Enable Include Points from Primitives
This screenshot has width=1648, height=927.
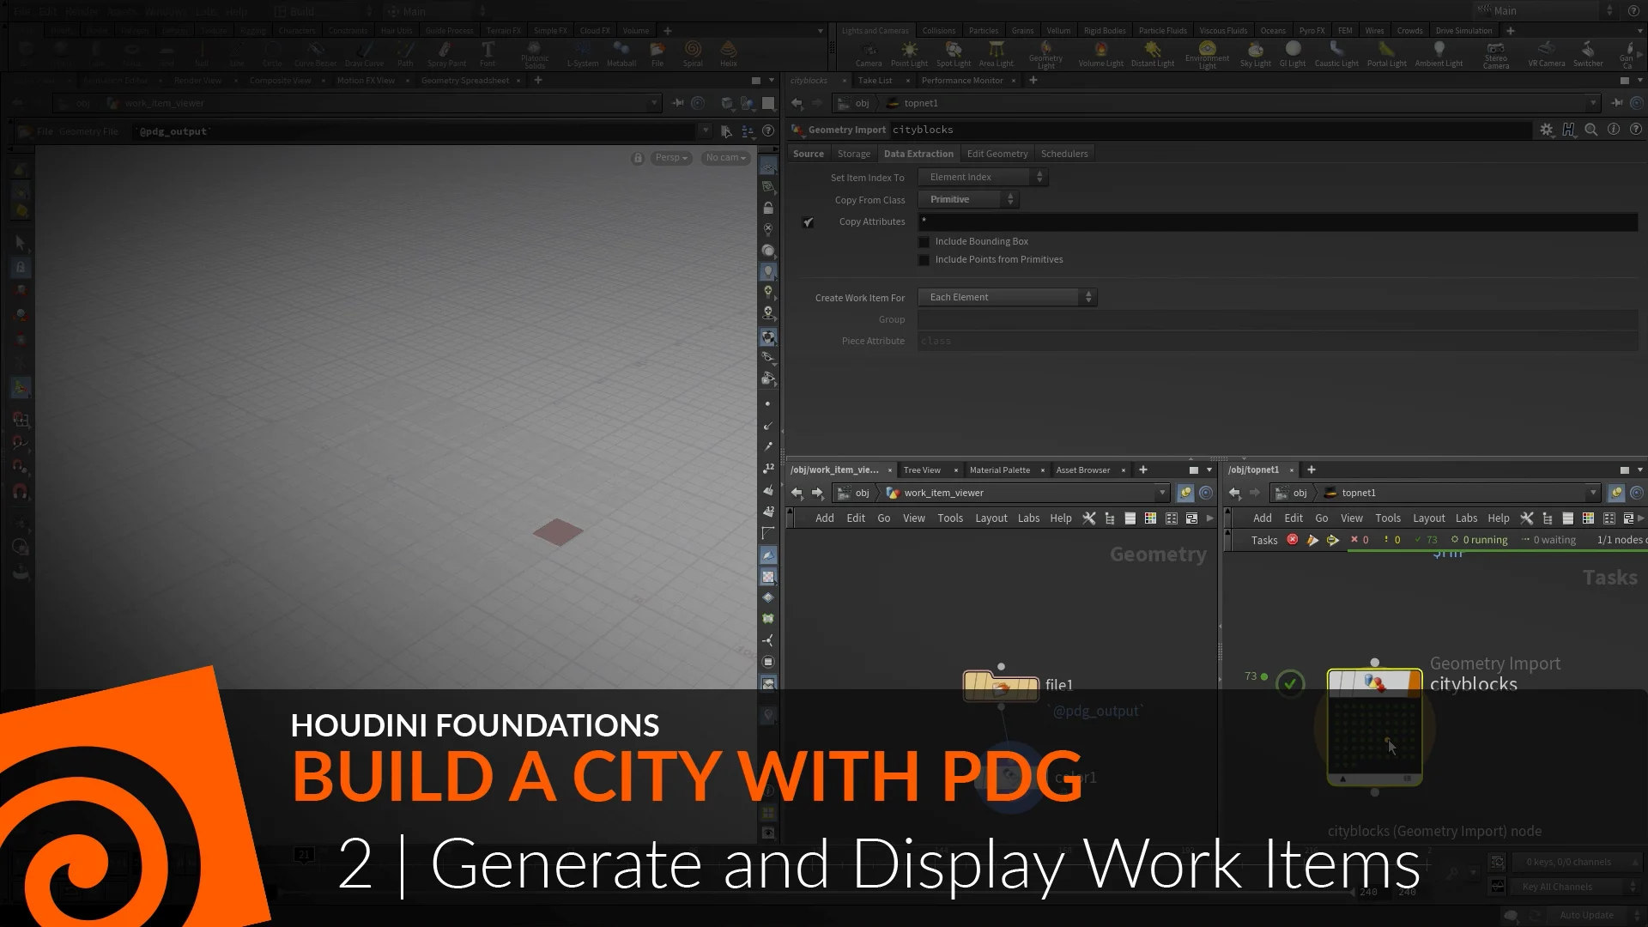tap(924, 259)
